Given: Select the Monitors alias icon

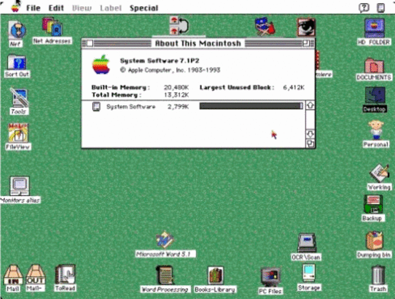Looking at the screenshot, I should (x=20, y=186).
